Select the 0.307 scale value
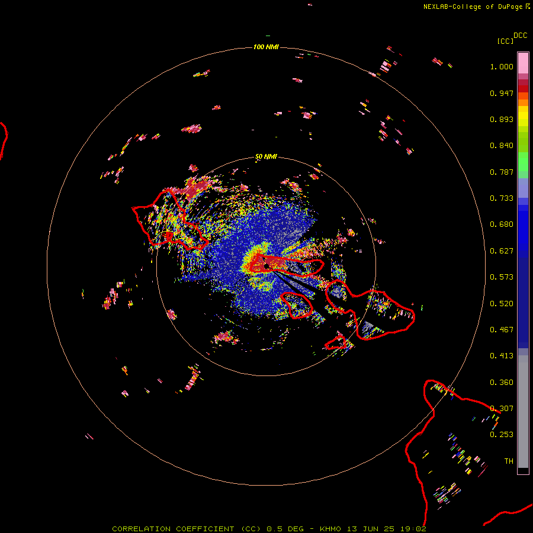This screenshot has height=533, width=533. coord(502,409)
